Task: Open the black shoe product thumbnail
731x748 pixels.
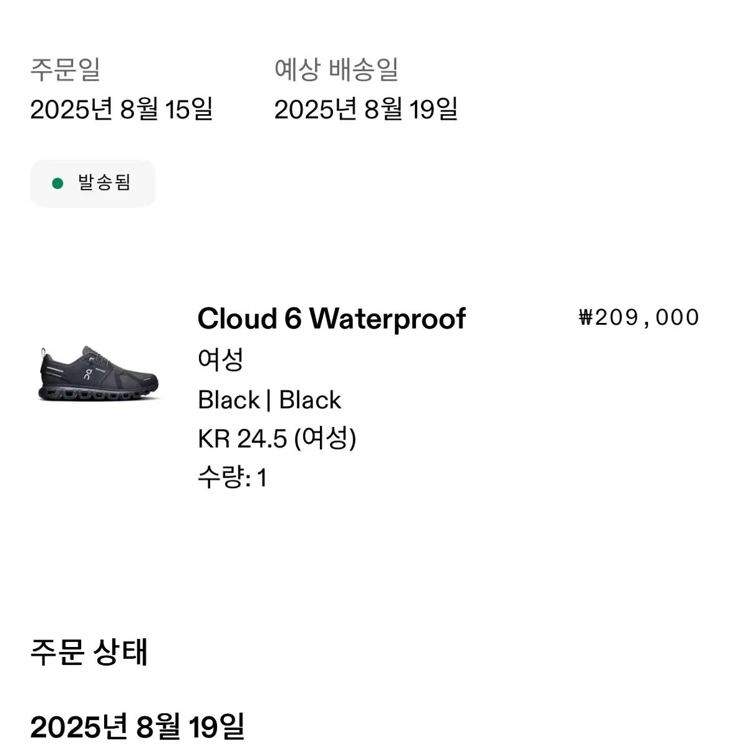Action: 99,373
